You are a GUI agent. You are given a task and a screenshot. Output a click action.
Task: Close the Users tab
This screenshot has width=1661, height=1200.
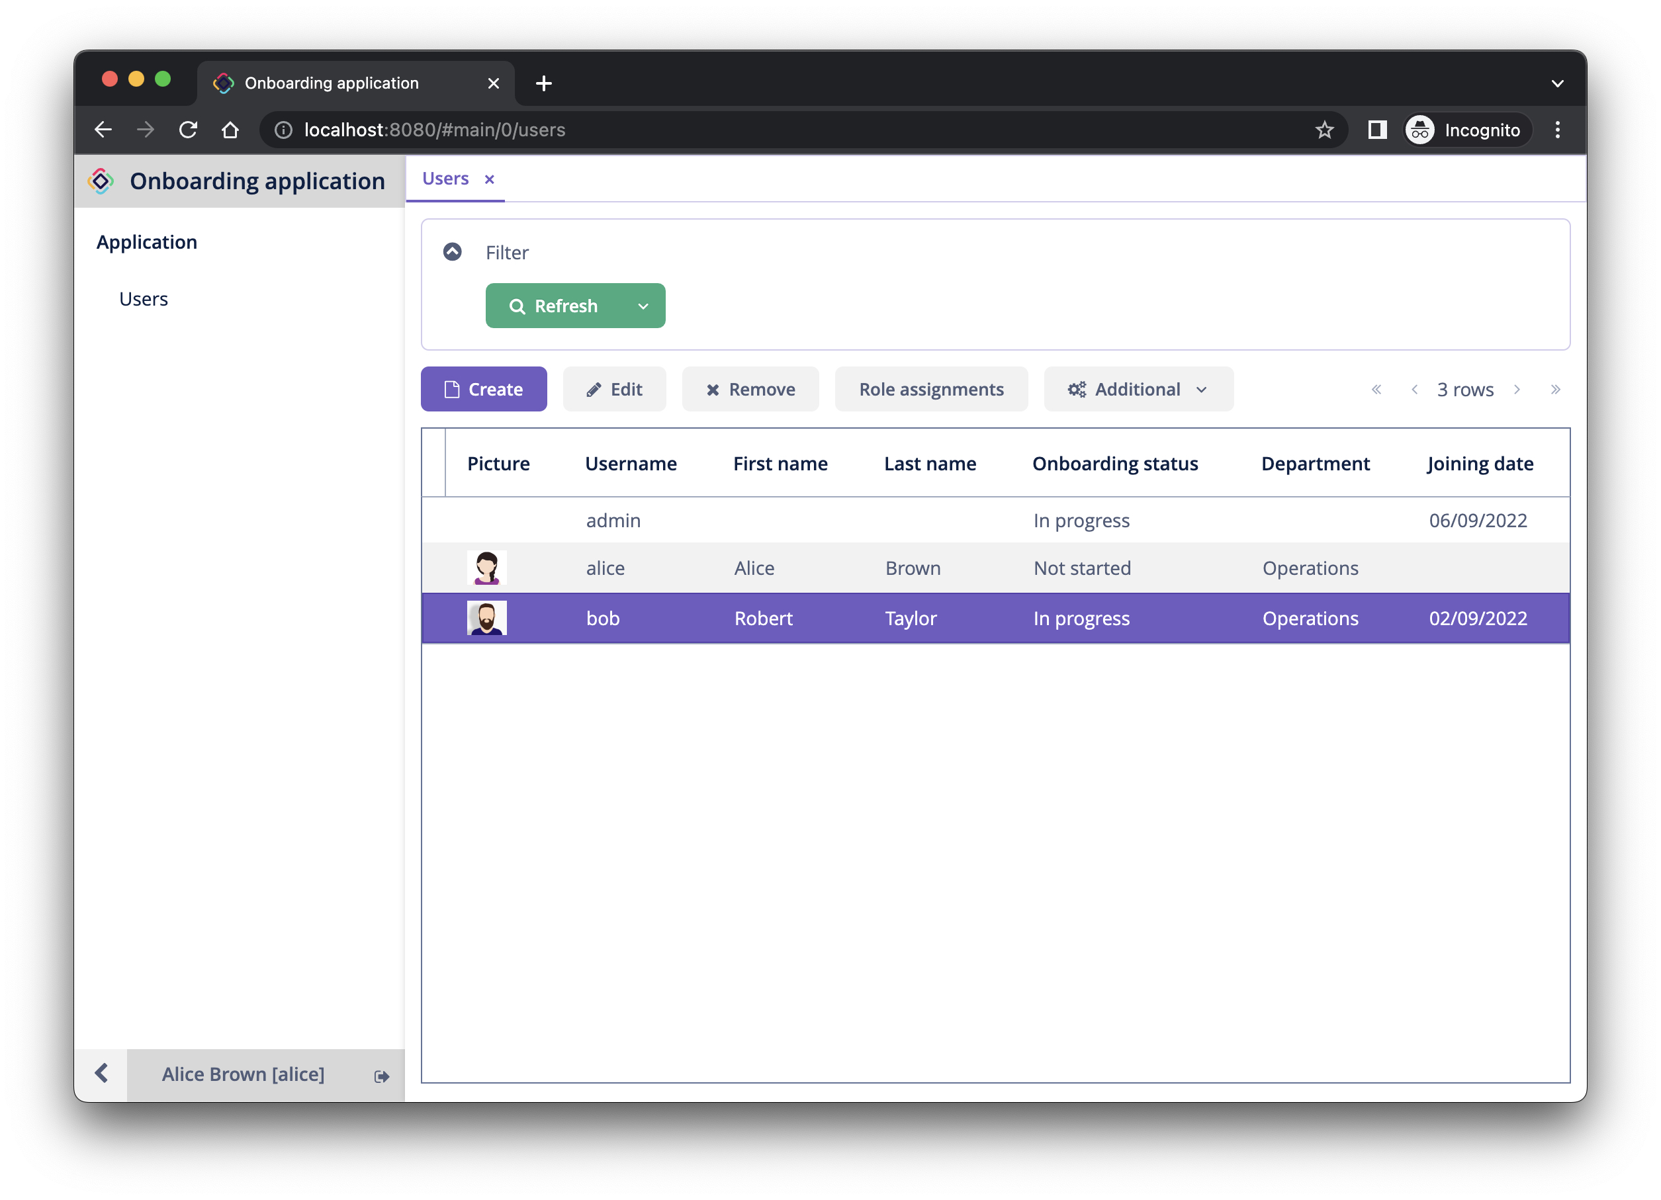[491, 178]
